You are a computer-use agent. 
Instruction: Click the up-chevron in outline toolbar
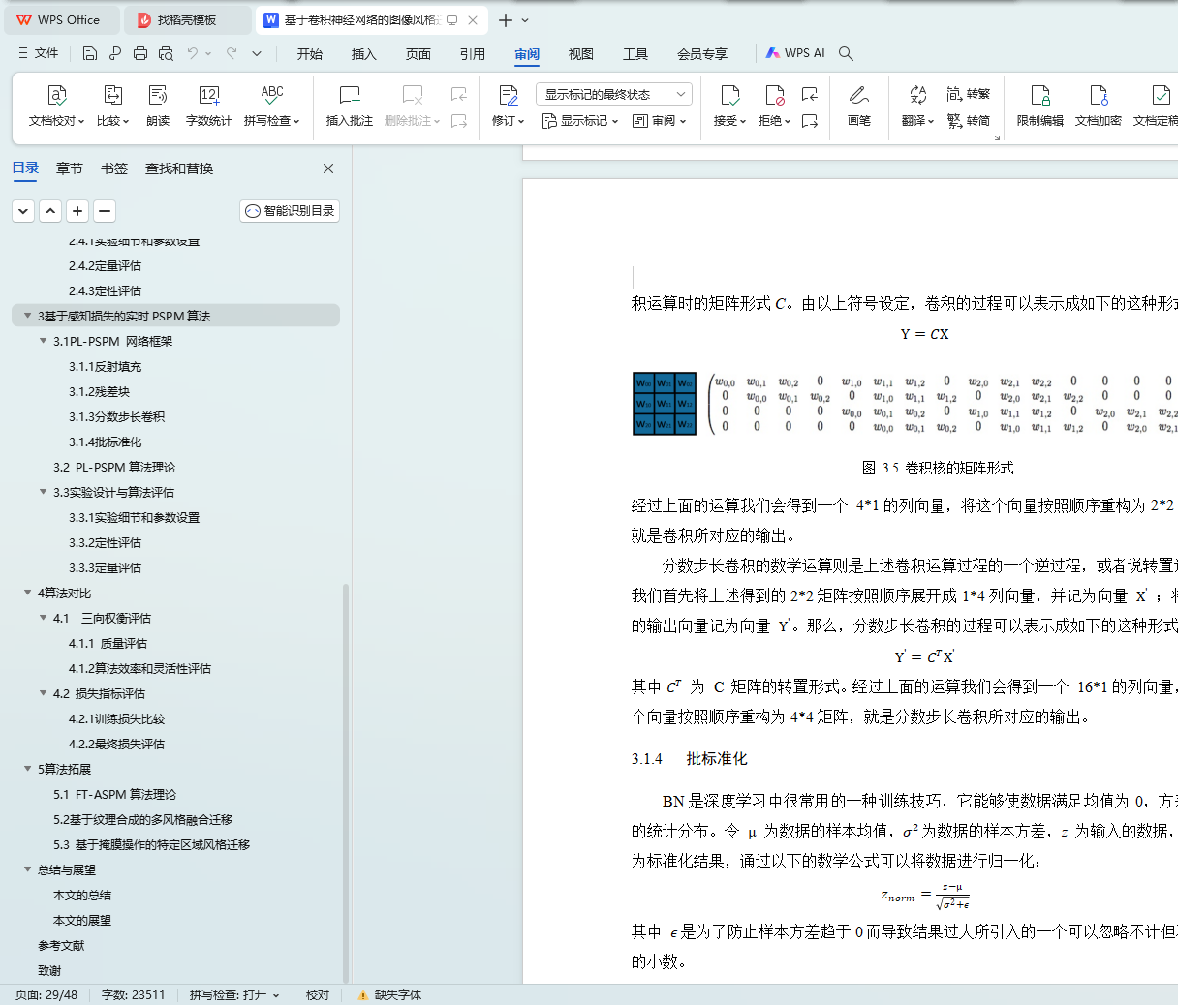click(x=50, y=211)
